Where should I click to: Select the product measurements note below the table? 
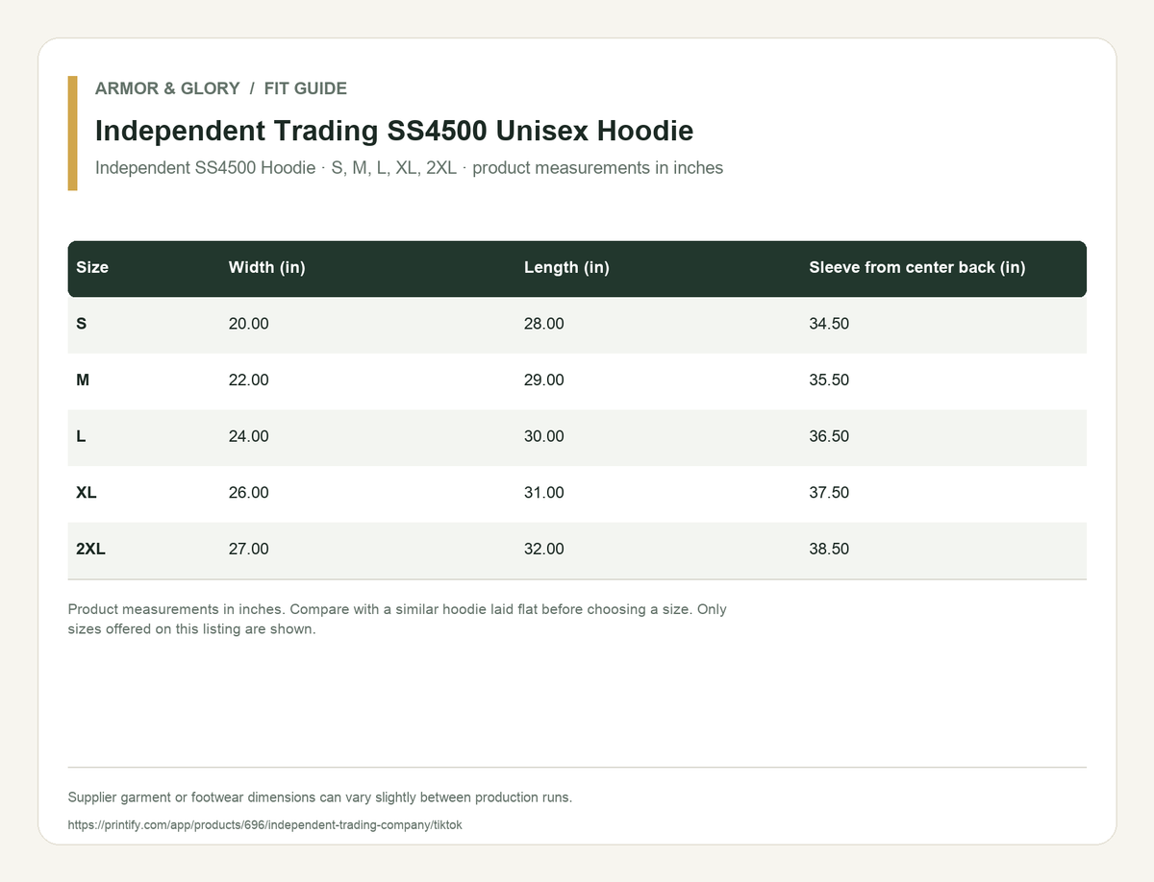tap(397, 620)
